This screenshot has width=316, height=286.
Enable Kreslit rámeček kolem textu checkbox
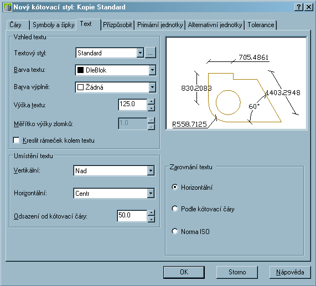[x=16, y=140]
